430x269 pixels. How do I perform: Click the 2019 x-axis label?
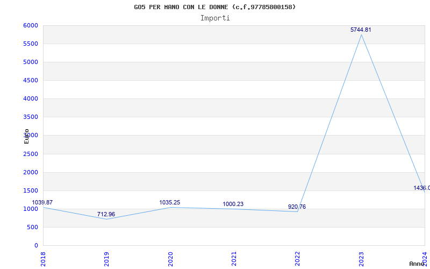point(106,259)
